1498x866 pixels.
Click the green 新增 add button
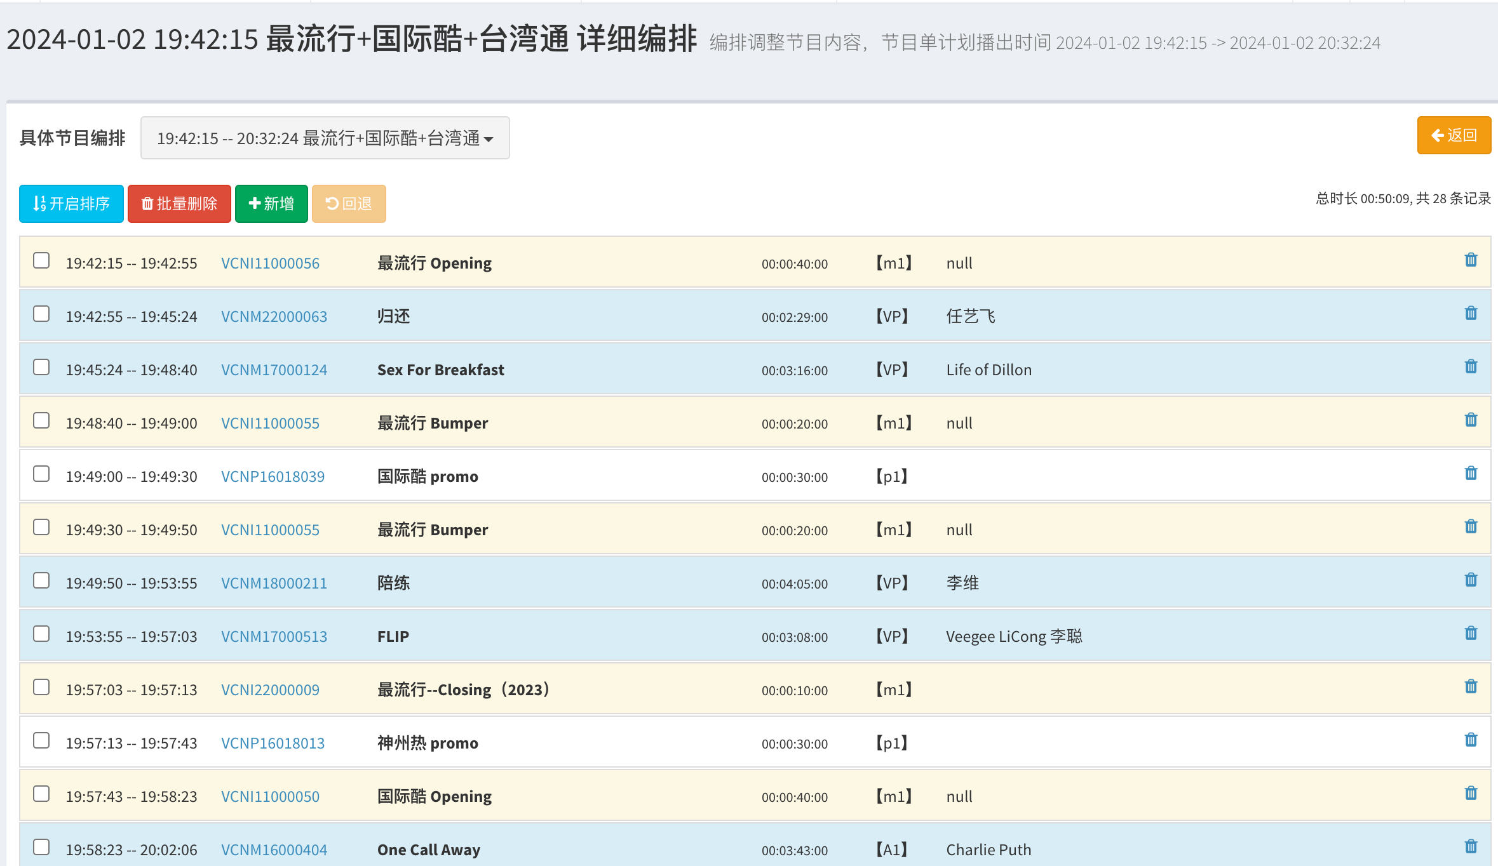(271, 204)
